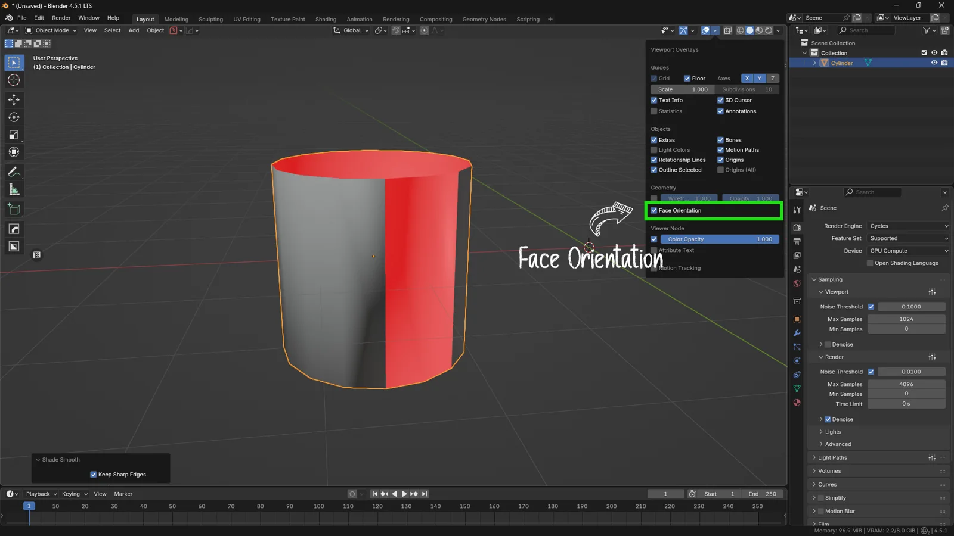This screenshot has height=536, width=954.
Task: Adjust the viewport Noise Threshold 0.1000 field
Action: (911, 307)
